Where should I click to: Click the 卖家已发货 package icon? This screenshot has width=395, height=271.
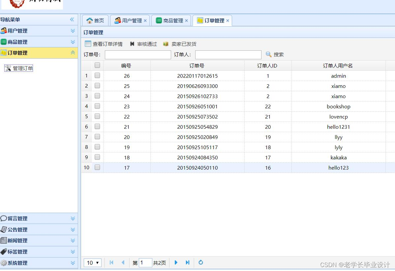[166, 44]
